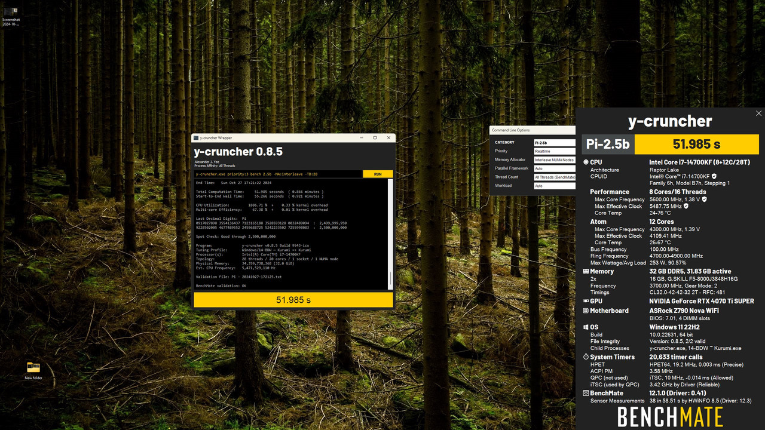Click the 'ASRock Z790 Nova WiFi' text

tap(686, 311)
